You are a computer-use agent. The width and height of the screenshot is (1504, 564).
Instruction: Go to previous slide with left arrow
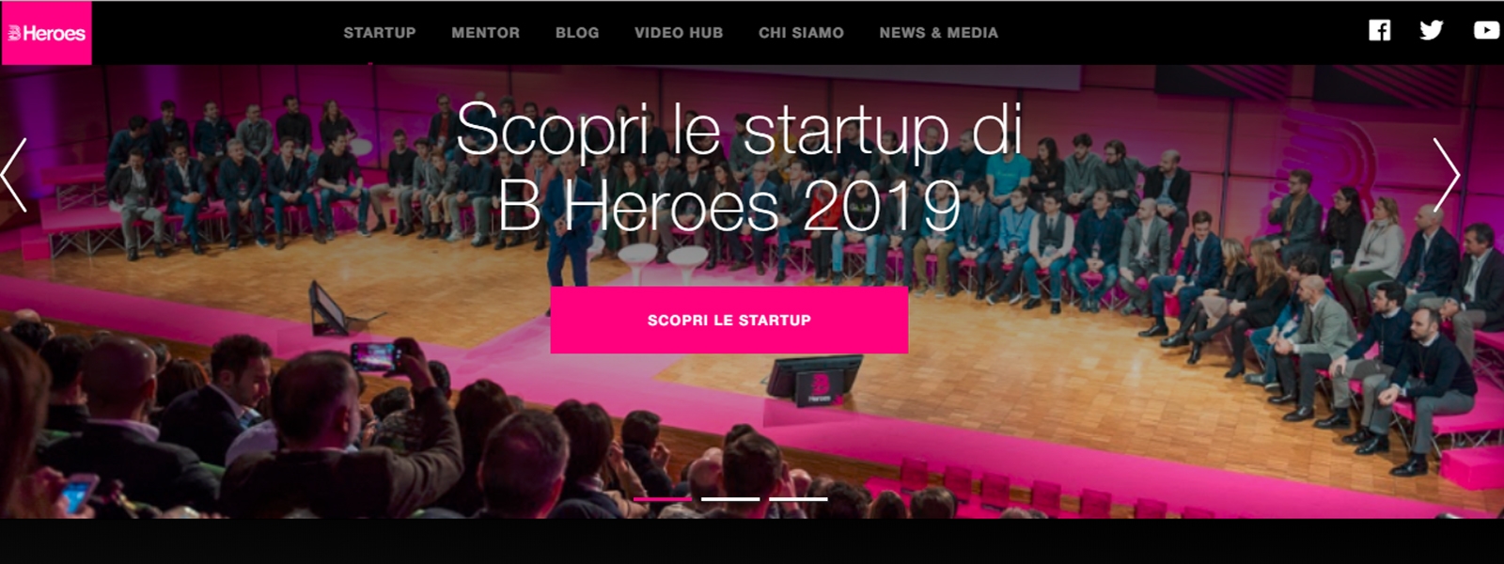(x=14, y=175)
